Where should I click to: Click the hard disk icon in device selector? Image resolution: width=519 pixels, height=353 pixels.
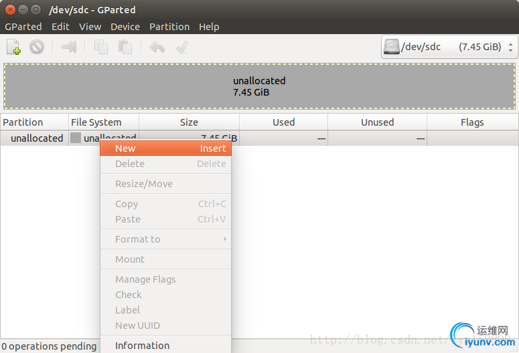tap(392, 47)
